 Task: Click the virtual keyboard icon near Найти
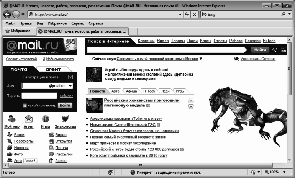click(x=284, y=50)
